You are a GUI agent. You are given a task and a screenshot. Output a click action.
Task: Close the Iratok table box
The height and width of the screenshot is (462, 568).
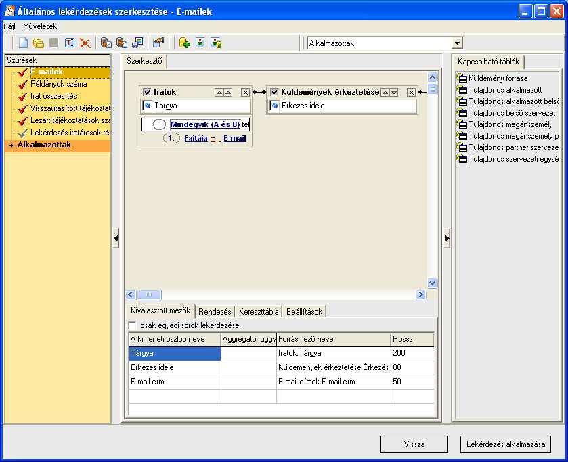click(x=245, y=92)
